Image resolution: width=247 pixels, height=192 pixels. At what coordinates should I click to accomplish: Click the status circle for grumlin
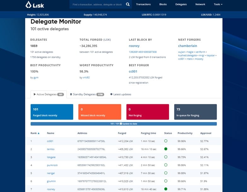[166, 181]
